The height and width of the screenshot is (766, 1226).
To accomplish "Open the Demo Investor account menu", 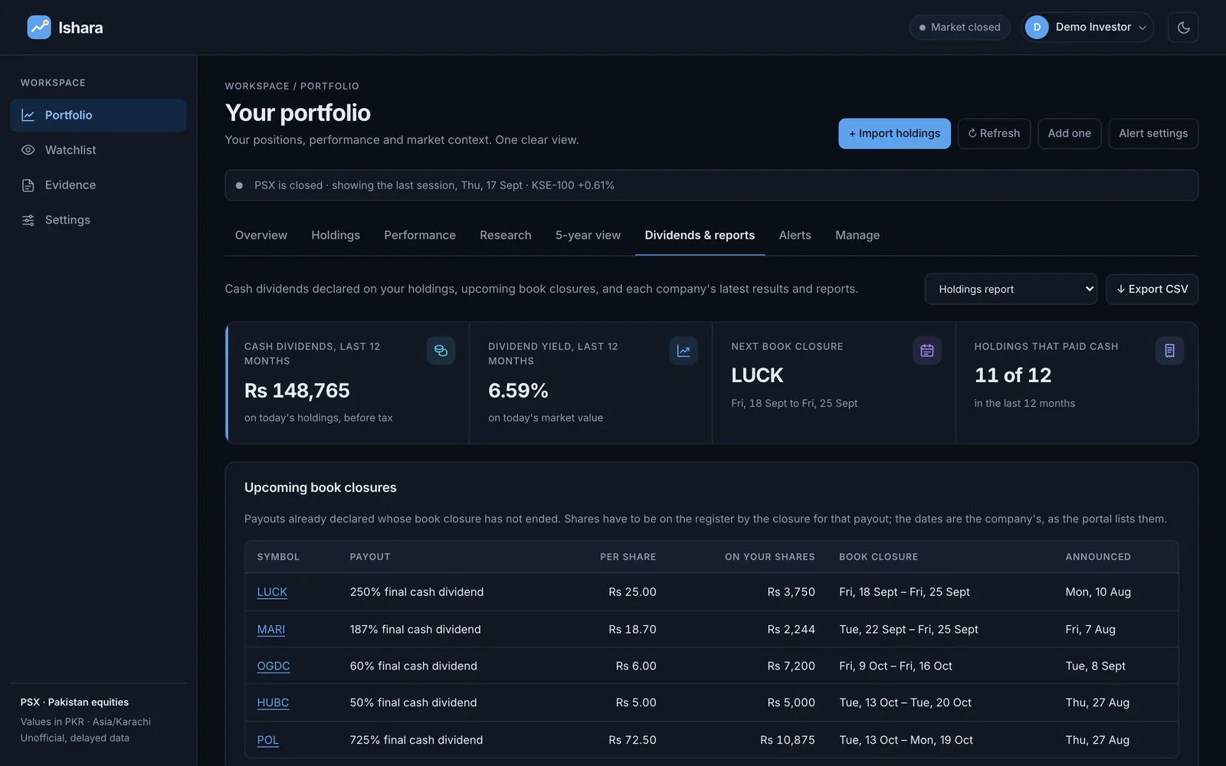I will [x=1087, y=28].
